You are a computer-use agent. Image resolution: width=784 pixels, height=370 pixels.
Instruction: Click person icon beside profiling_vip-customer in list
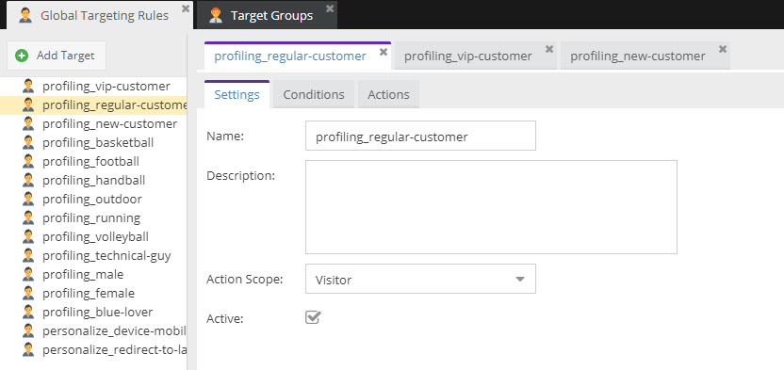[28, 87]
